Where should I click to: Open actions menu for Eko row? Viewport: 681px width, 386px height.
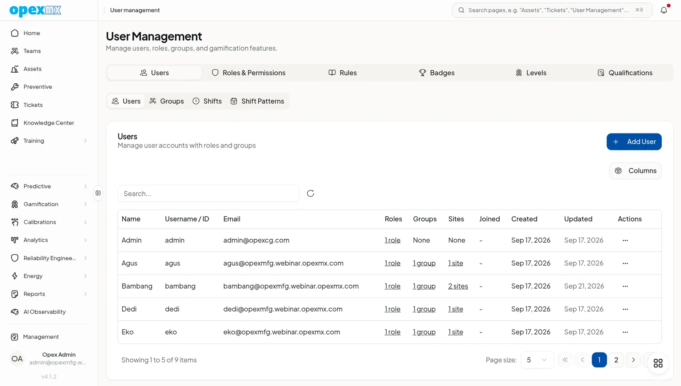coord(625,332)
